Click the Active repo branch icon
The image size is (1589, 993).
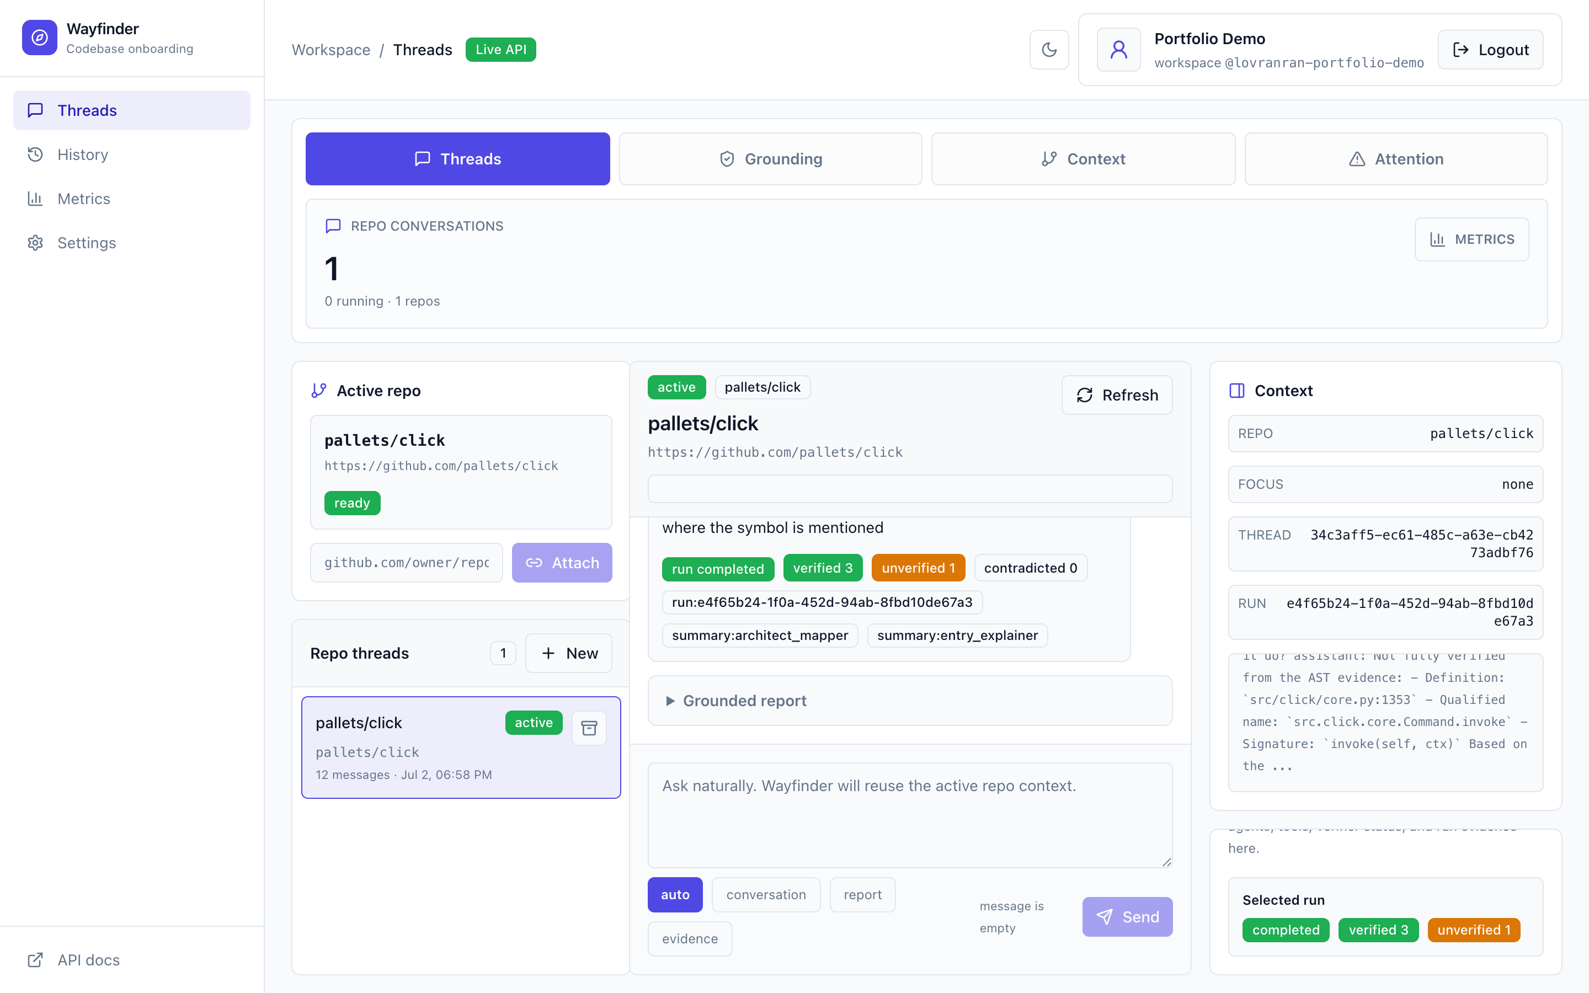click(x=319, y=391)
